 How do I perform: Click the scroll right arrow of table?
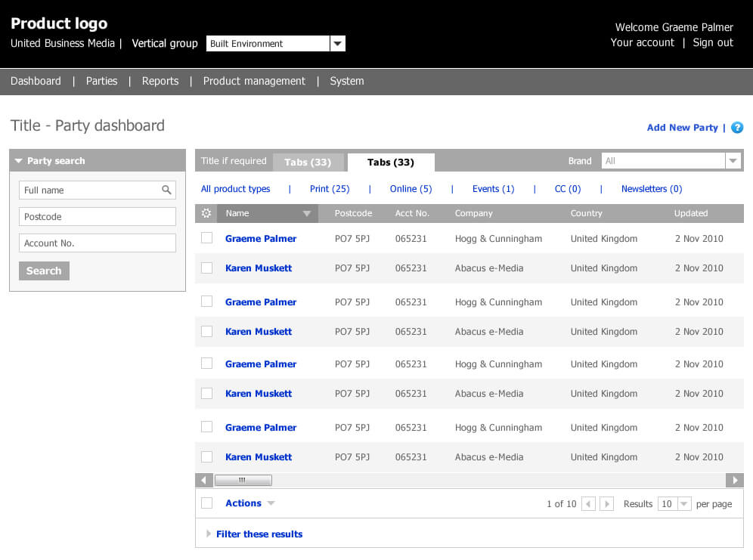click(734, 480)
